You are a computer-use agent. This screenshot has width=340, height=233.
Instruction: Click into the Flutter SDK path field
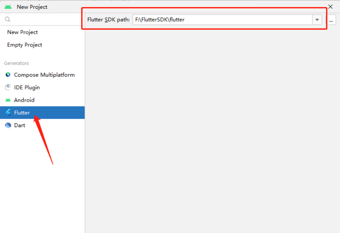click(x=222, y=20)
